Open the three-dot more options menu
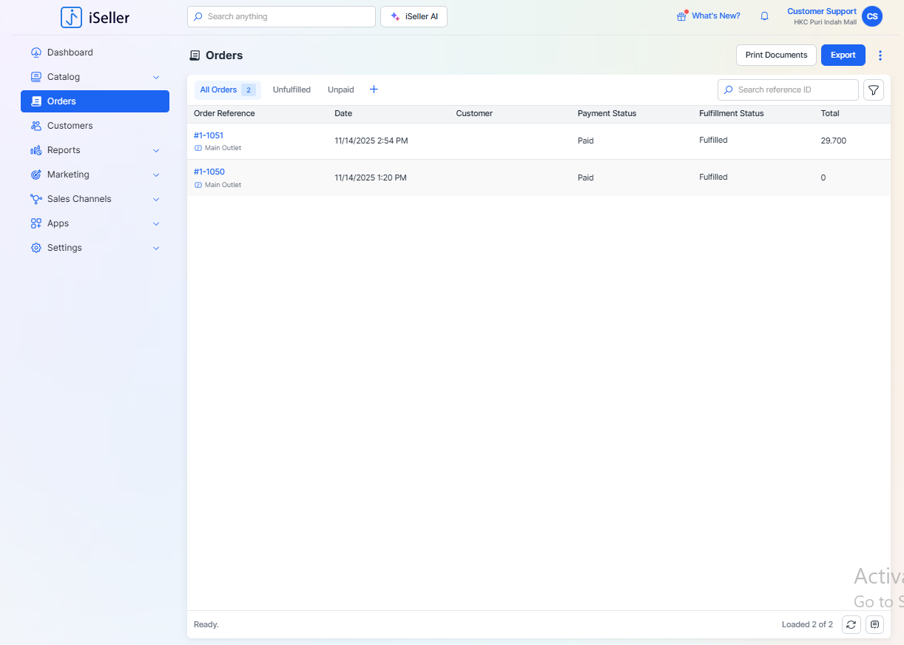The width and height of the screenshot is (904, 645). pyautogui.click(x=880, y=55)
